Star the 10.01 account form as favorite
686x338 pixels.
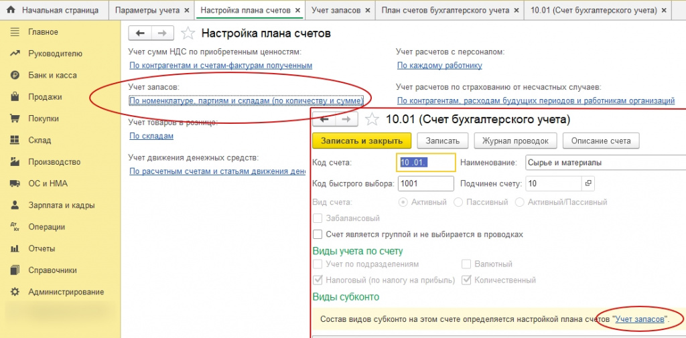(372, 119)
